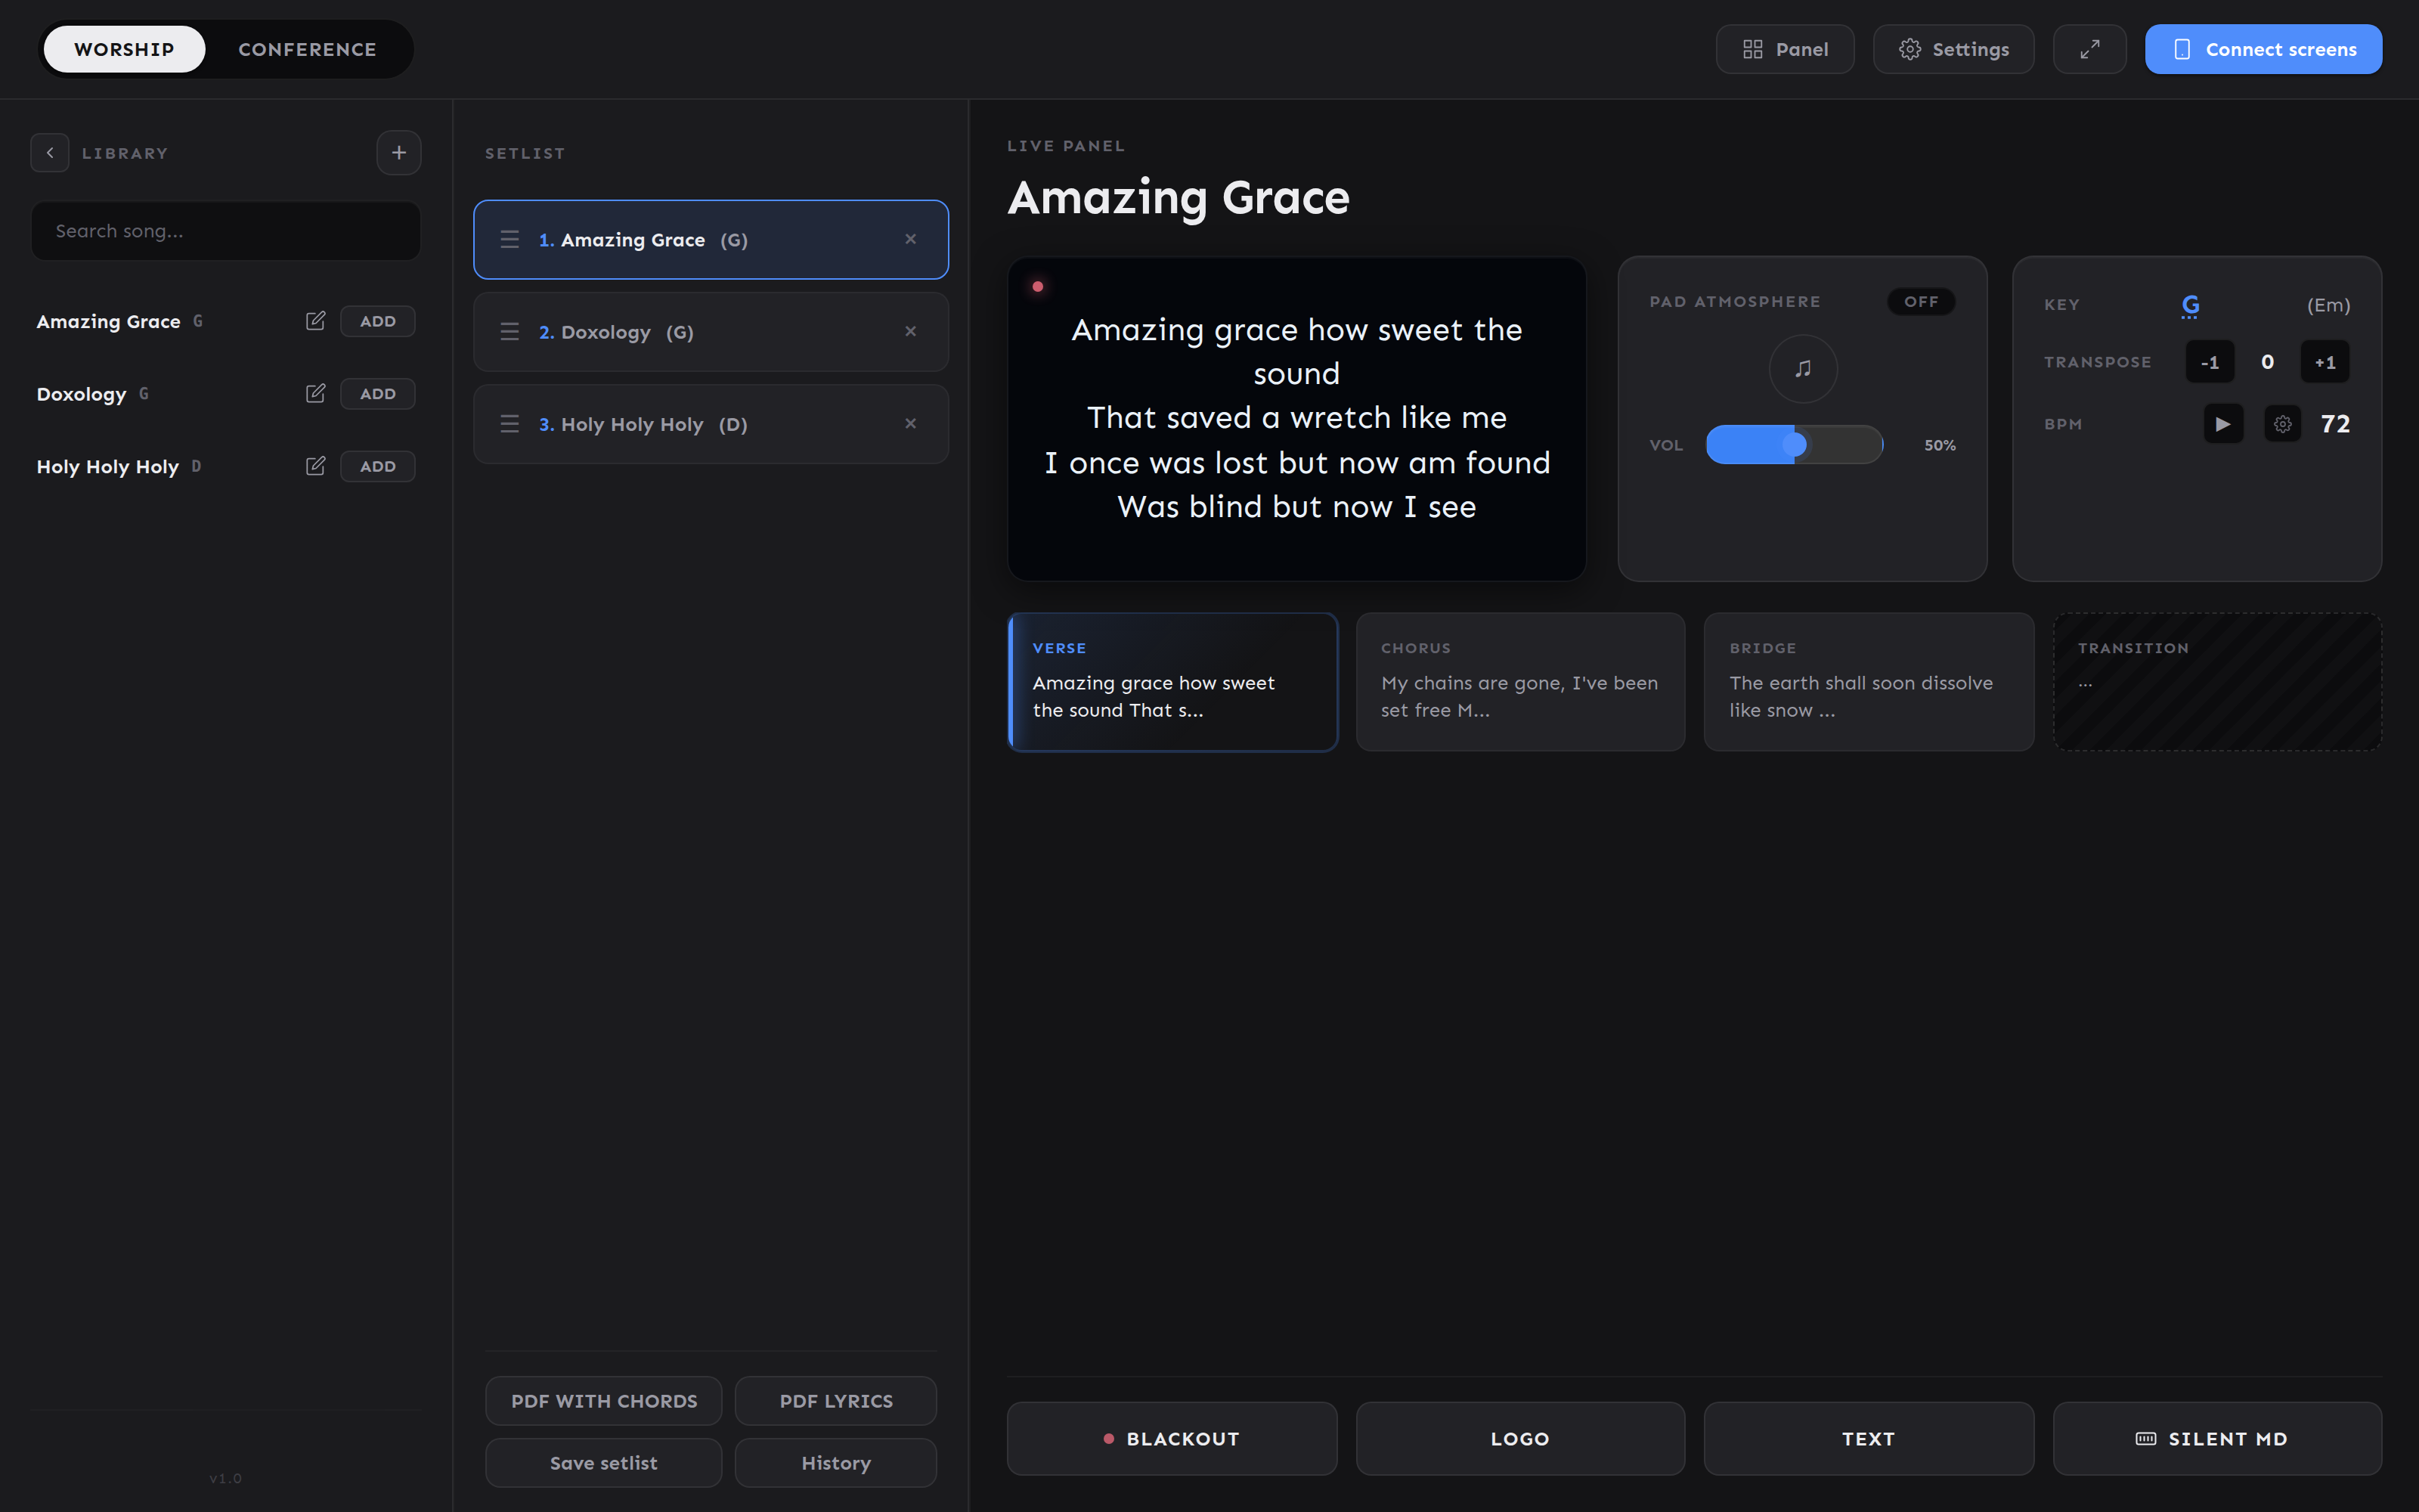Transpose up with the +1 button
Image resolution: width=2419 pixels, height=1512 pixels.
[2326, 362]
